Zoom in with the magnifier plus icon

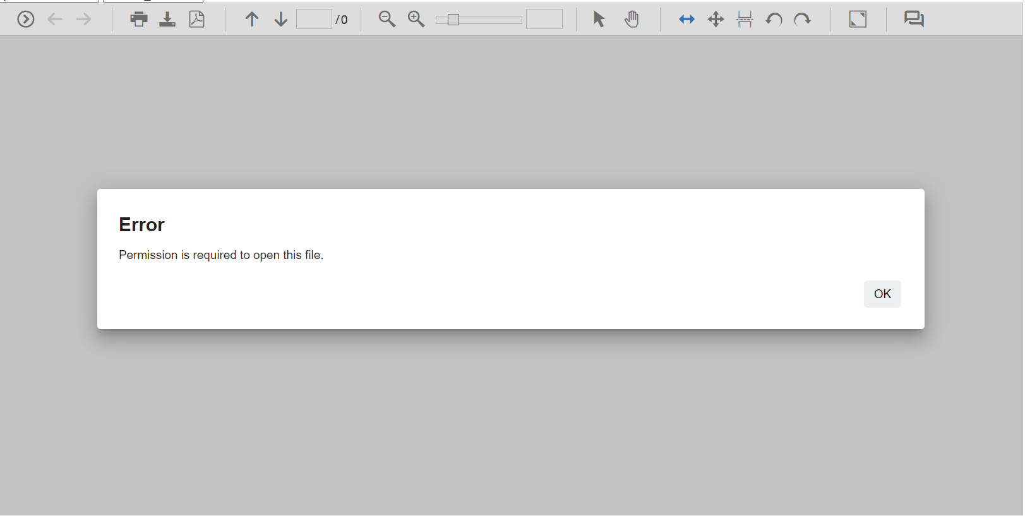pyautogui.click(x=416, y=20)
